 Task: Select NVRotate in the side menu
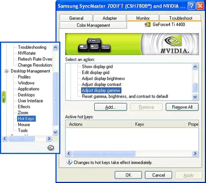[27, 53]
